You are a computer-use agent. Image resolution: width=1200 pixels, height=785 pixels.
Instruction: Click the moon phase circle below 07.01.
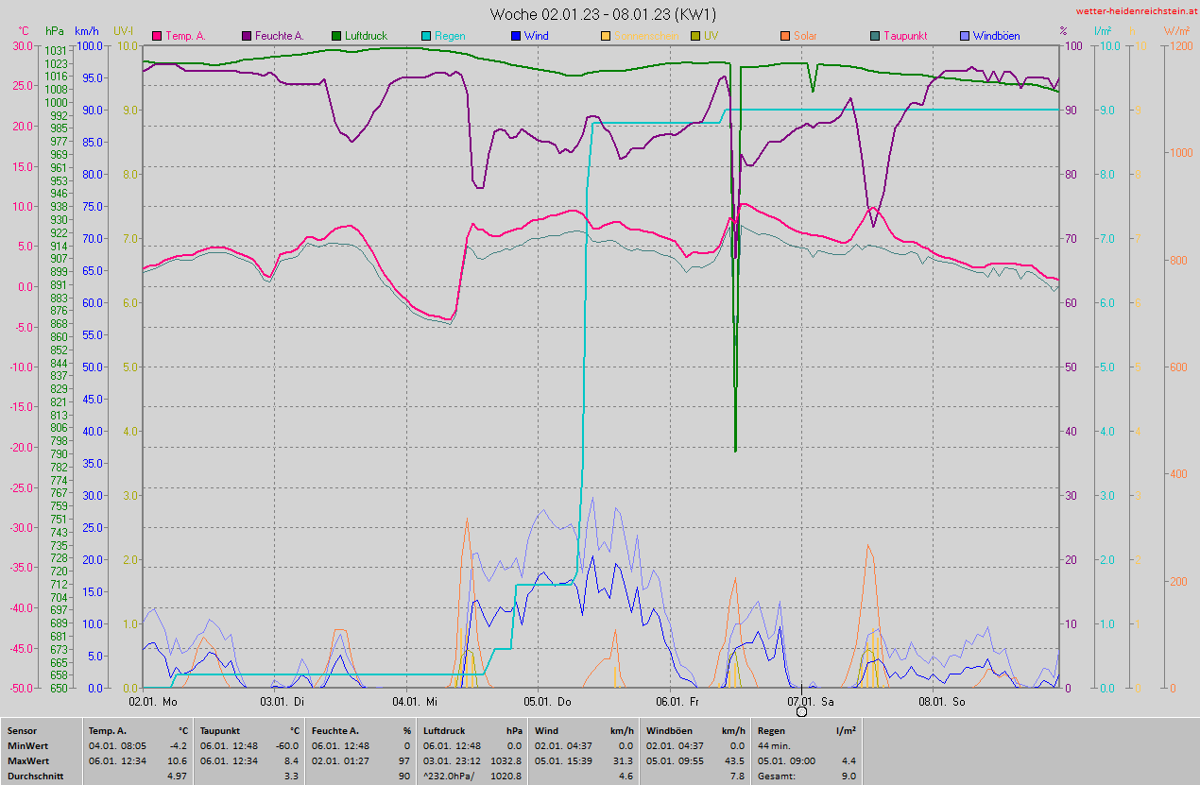801,711
